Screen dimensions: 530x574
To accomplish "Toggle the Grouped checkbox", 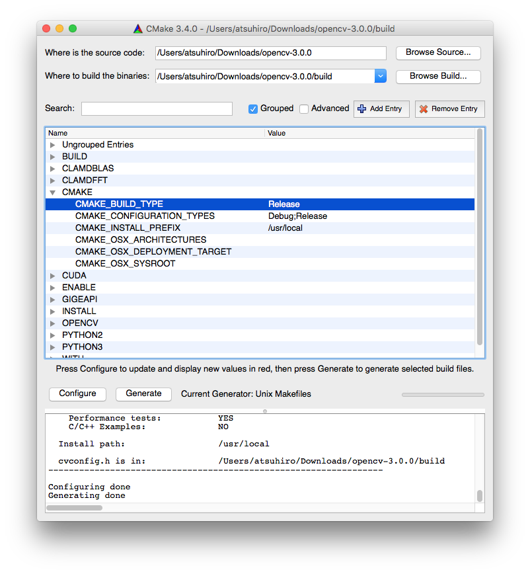I will coord(252,108).
